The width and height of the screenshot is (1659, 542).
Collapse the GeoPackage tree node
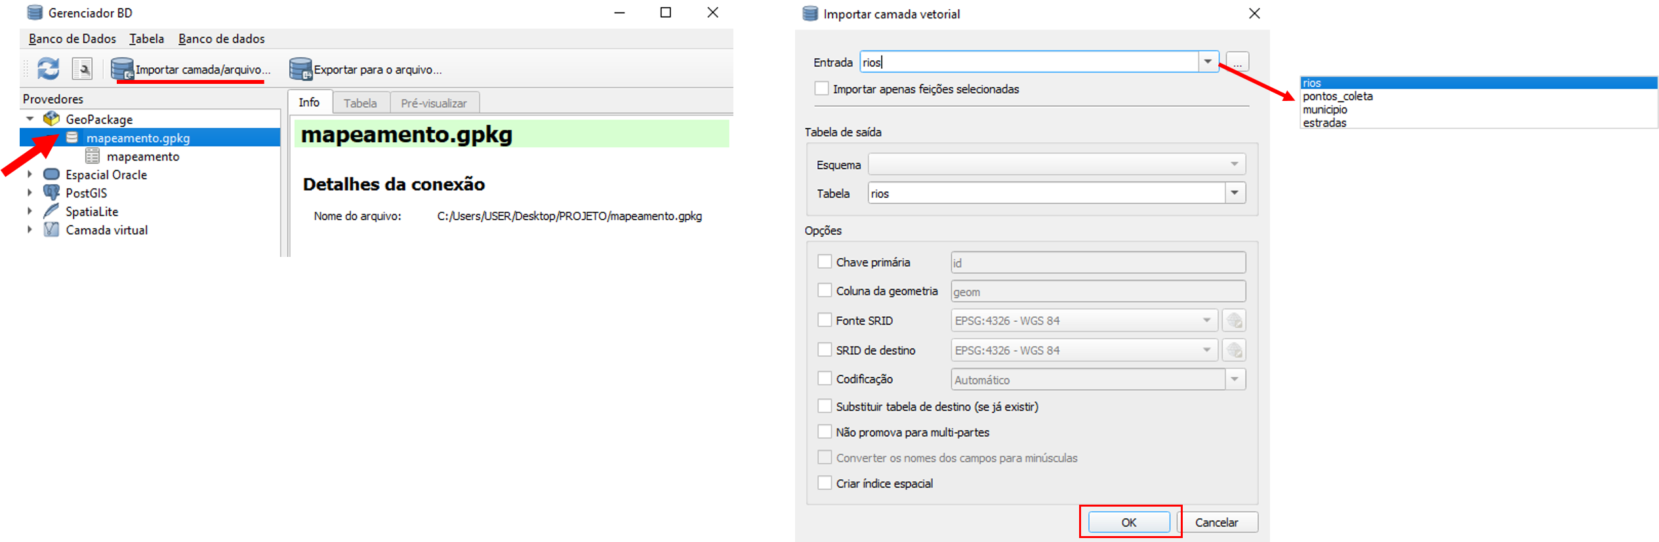pos(30,119)
